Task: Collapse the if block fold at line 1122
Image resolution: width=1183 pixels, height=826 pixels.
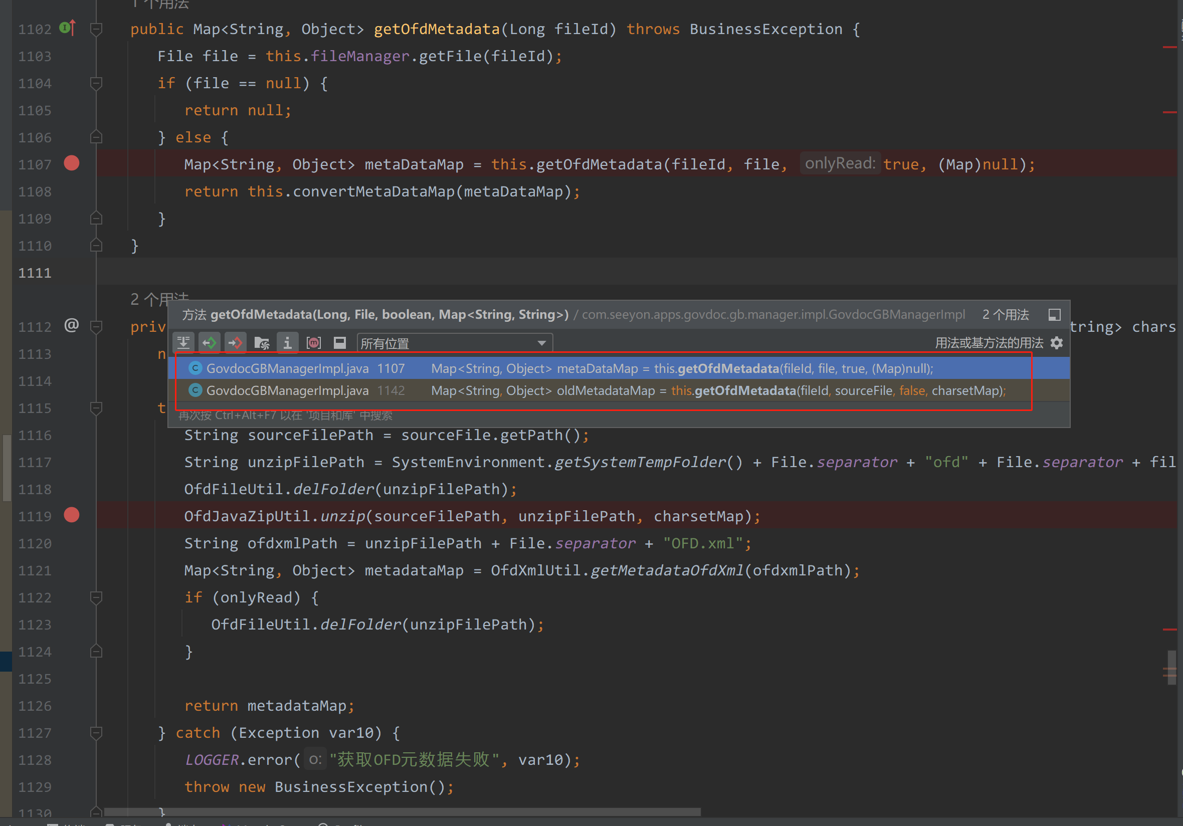Action: pyautogui.click(x=96, y=597)
